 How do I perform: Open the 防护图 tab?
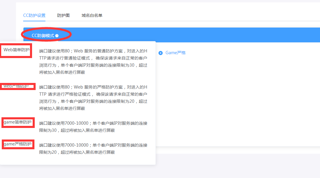coord(63,15)
